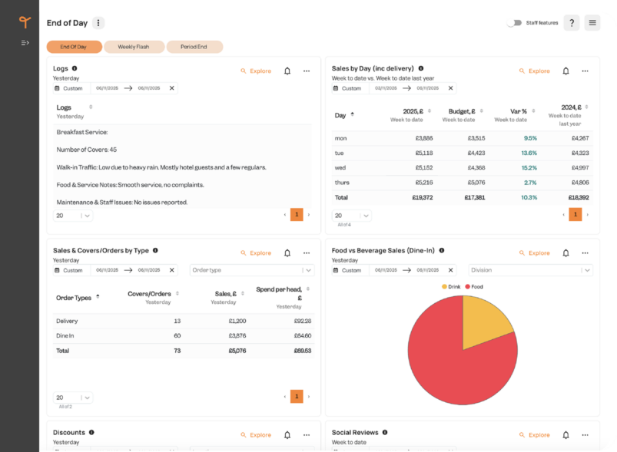Screen dimensions: 617x452
Task: Click Explore in Sales by Day panel
Action: (x=535, y=71)
